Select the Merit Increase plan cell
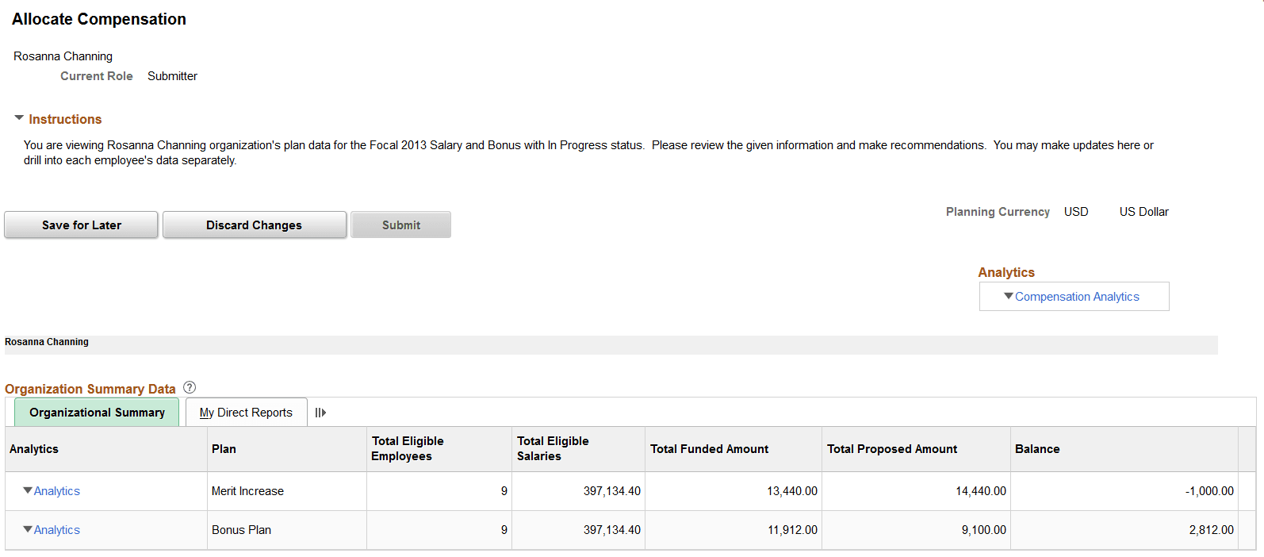1264x557 pixels. (245, 490)
